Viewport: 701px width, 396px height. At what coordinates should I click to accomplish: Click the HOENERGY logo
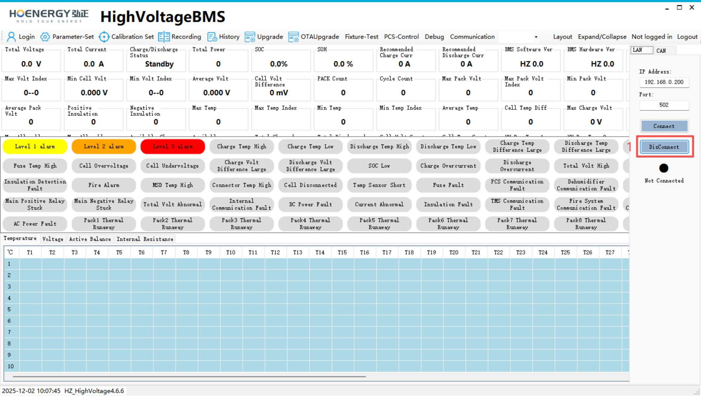(49, 16)
